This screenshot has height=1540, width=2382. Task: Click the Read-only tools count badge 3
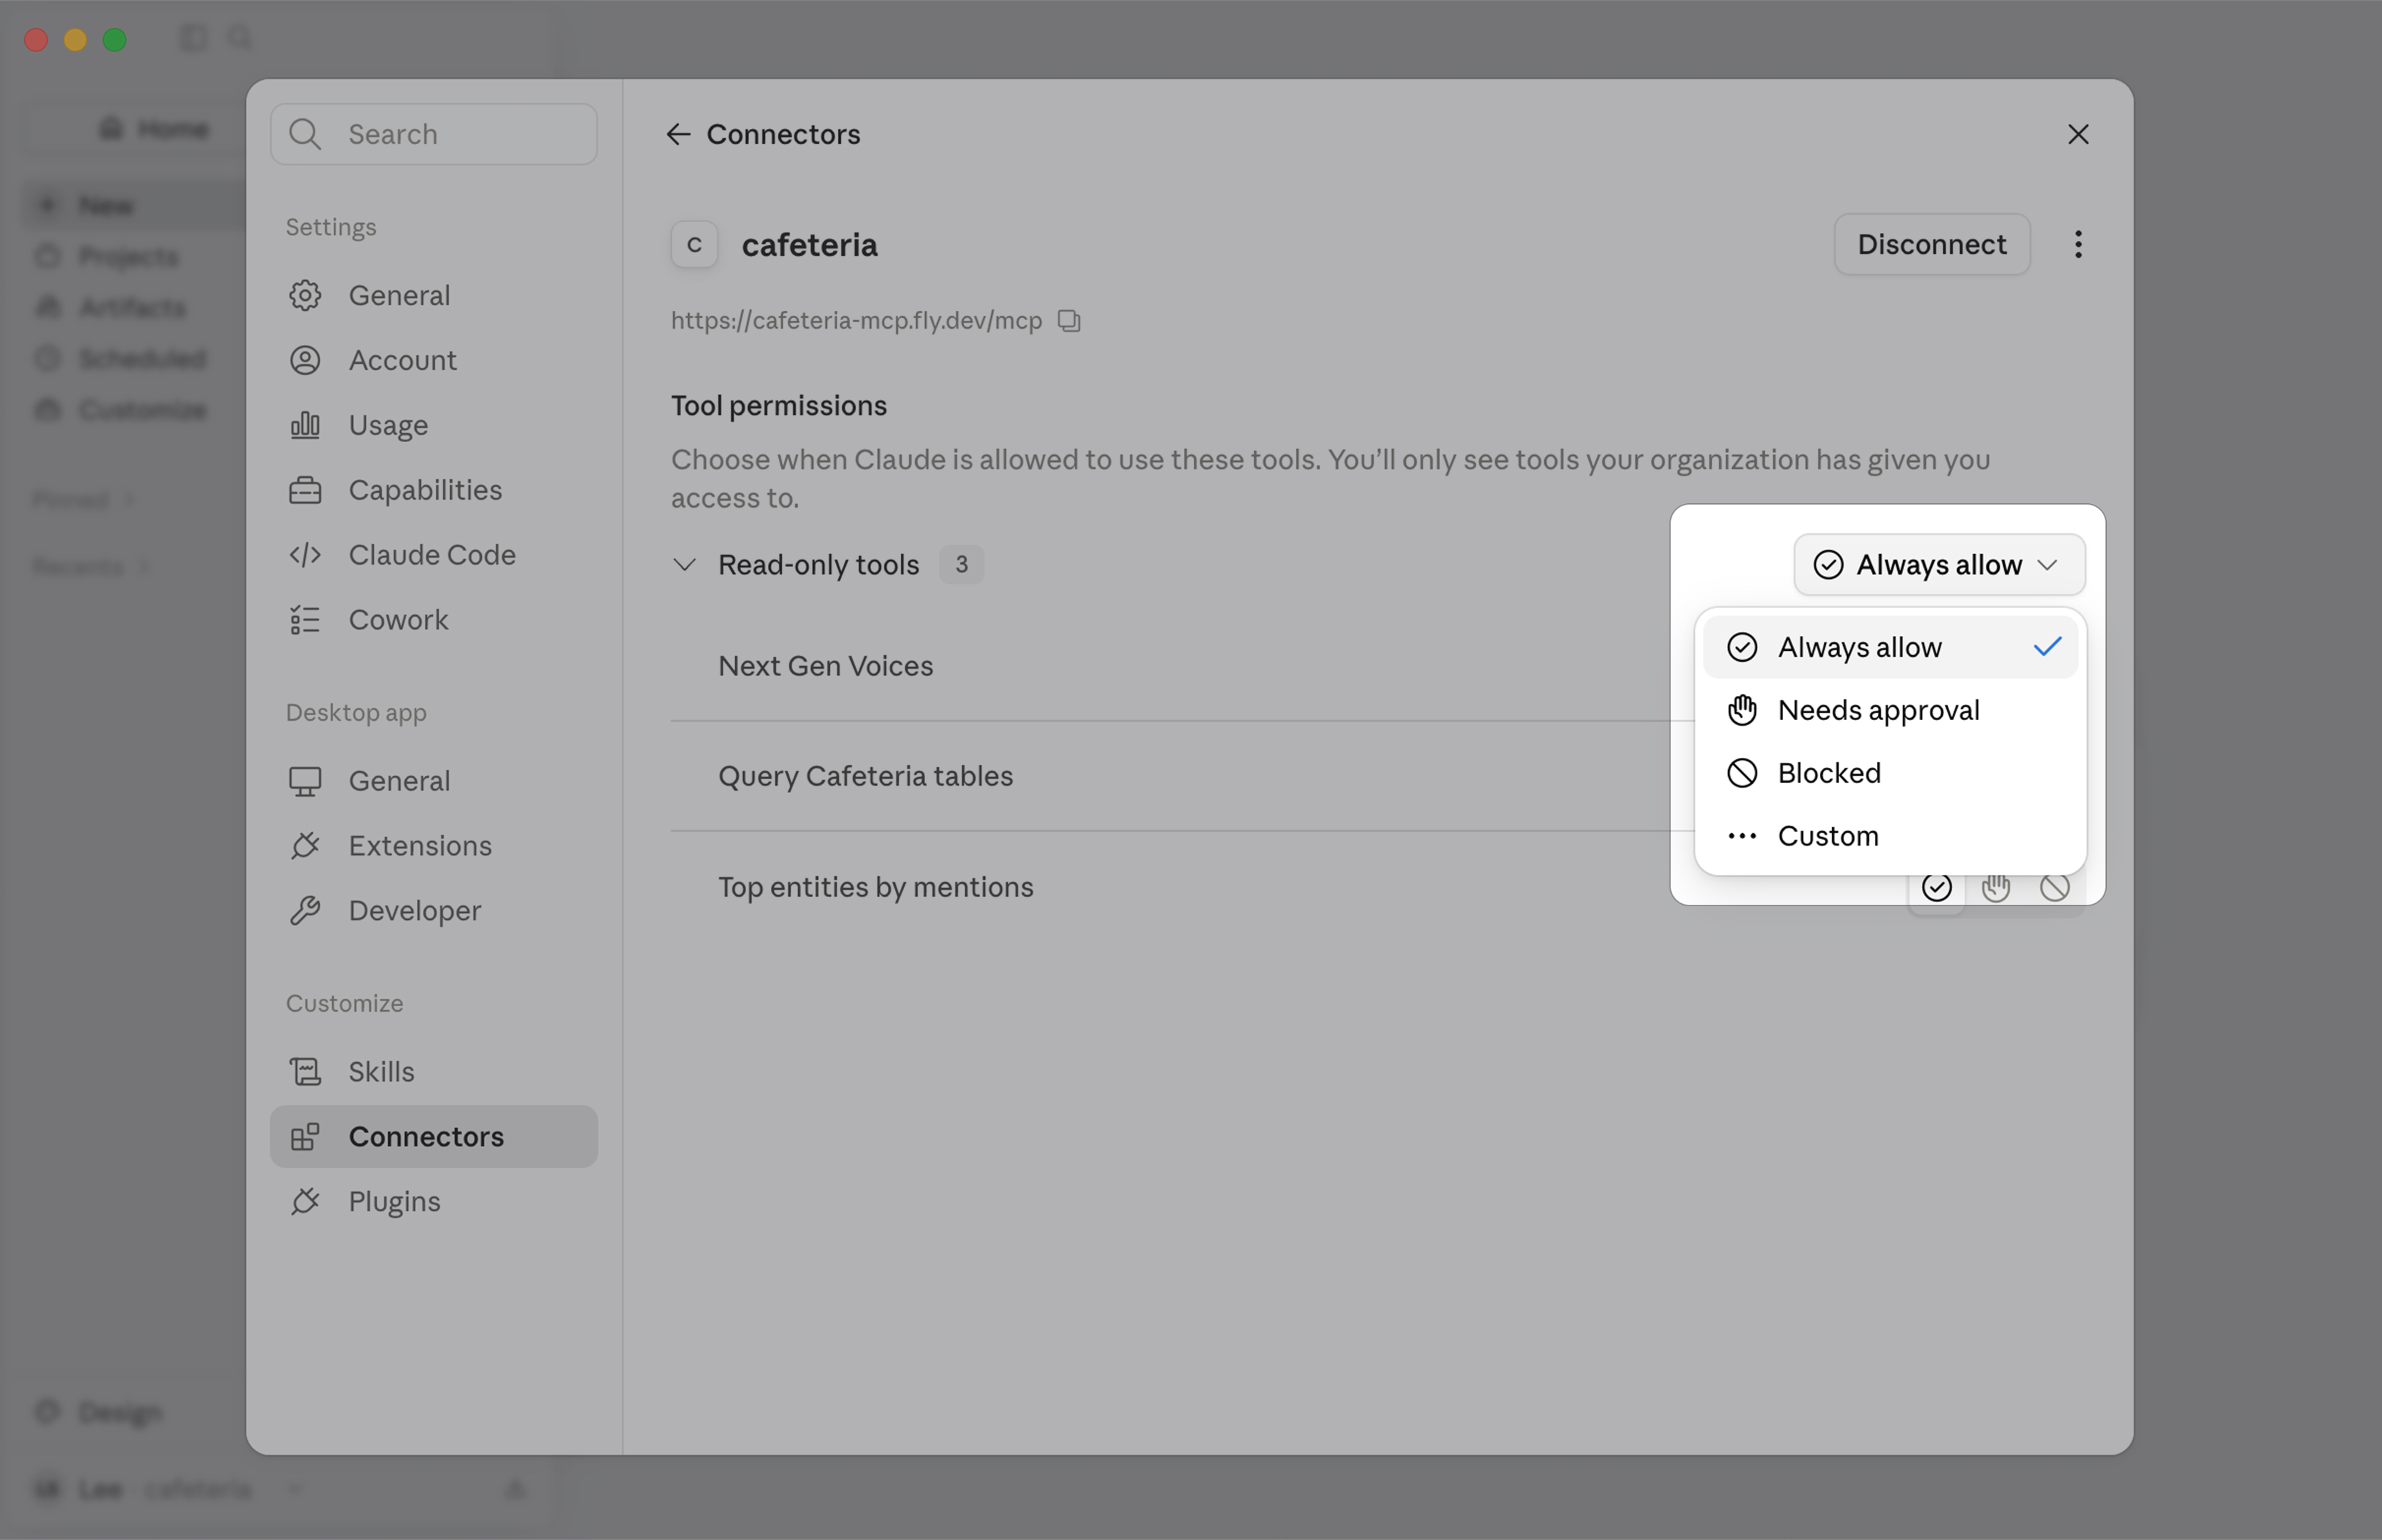[961, 565]
